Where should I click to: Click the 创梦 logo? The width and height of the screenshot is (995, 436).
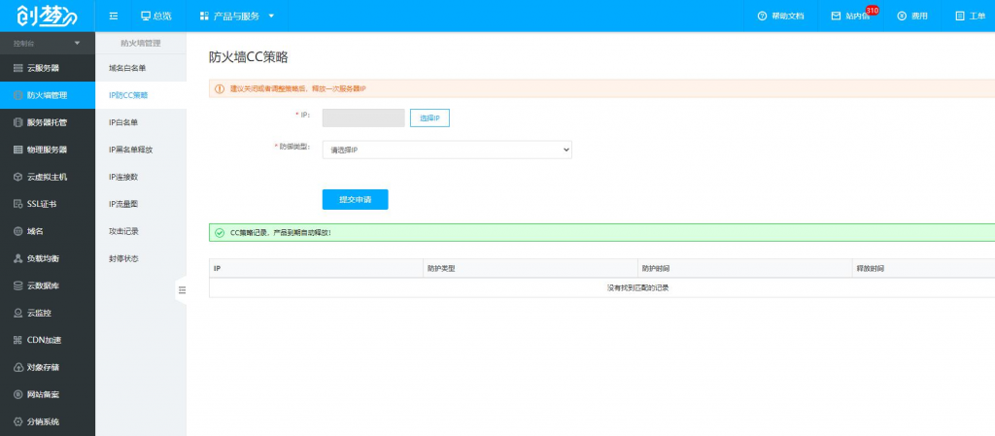[47, 16]
